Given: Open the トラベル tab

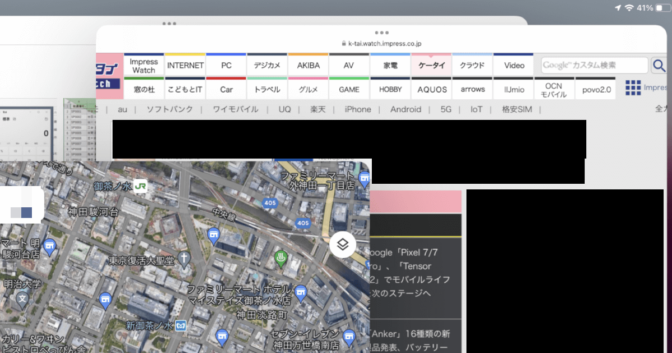Looking at the screenshot, I should [267, 89].
